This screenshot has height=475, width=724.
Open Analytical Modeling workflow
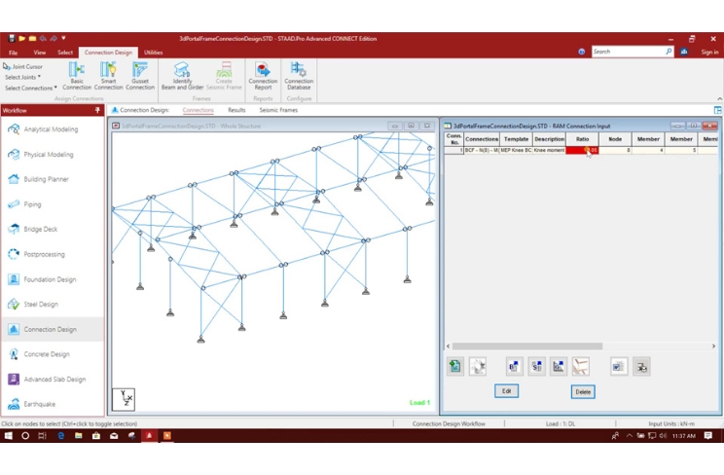(53, 129)
